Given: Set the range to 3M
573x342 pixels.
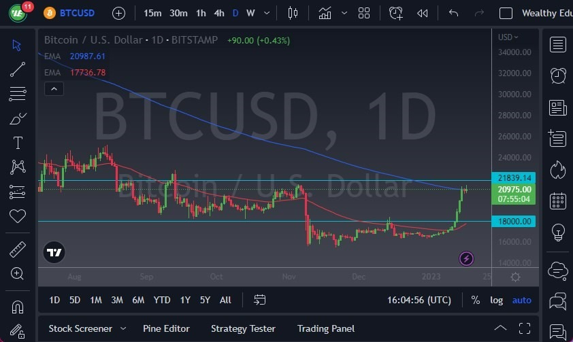Looking at the screenshot, I should (x=117, y=300).
